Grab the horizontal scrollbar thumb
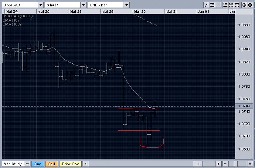The height and width of the screenshot is (168, 255). (x=198, y=164)
